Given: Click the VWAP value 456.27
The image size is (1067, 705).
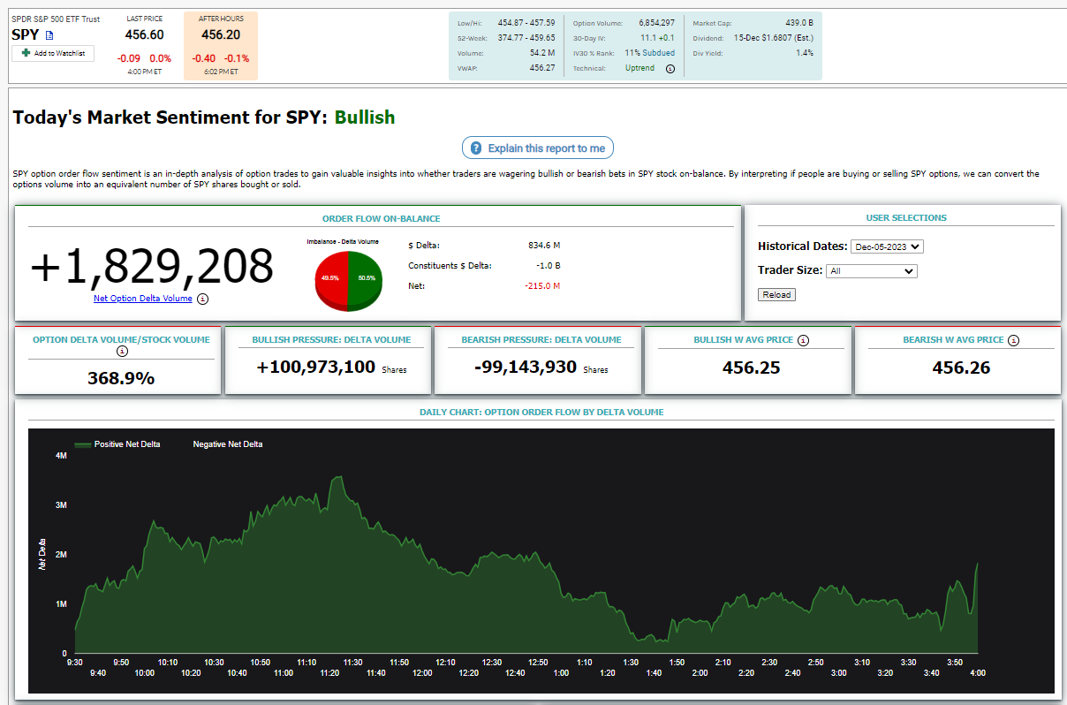Looking at the screenshot, I should [541, 68].
